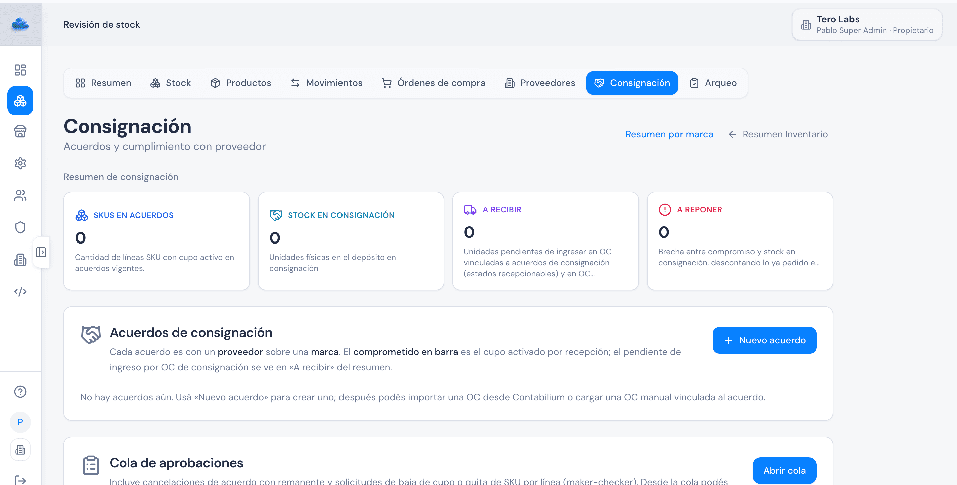Open the store icon in sidebar
957x485 pixels.
[x=20, y=132]
